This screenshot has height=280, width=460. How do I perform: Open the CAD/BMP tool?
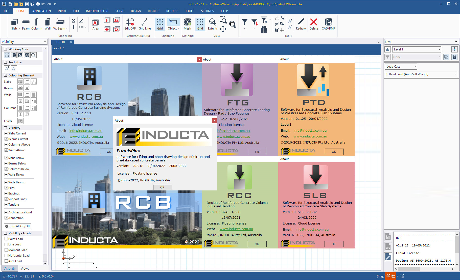click(328, 24)
